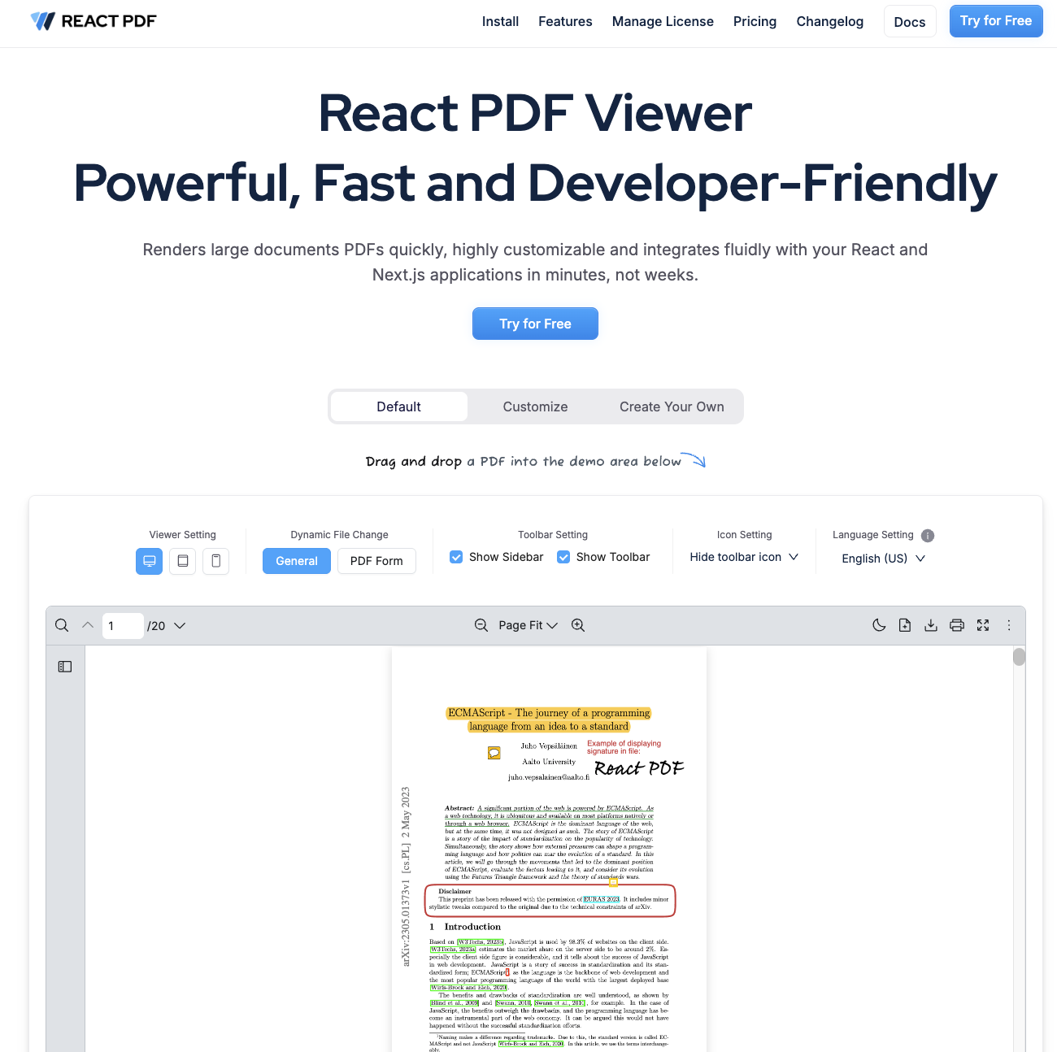
Task: Open the Page Fit zoom dropdown
Action: tap(528, 625)
